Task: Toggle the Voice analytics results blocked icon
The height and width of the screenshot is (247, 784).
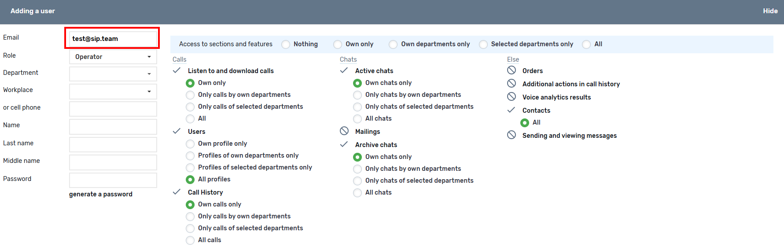Action: tap(511, 97)
